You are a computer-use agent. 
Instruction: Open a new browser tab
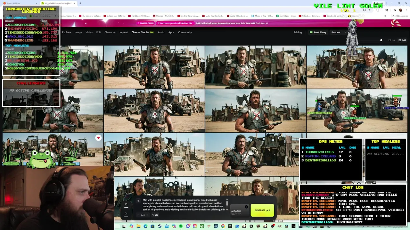[80, 3]
